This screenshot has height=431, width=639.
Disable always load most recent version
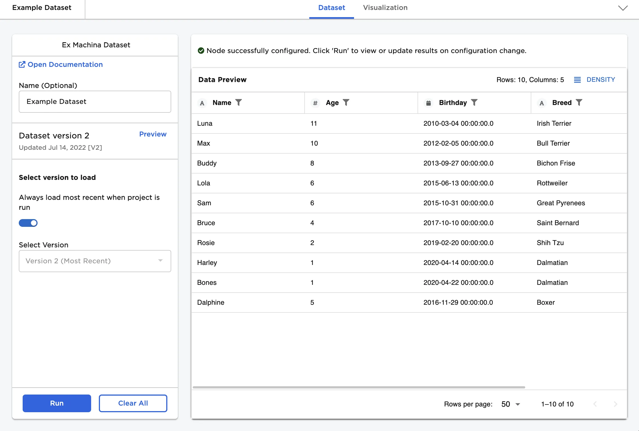(x=28, y=223)
